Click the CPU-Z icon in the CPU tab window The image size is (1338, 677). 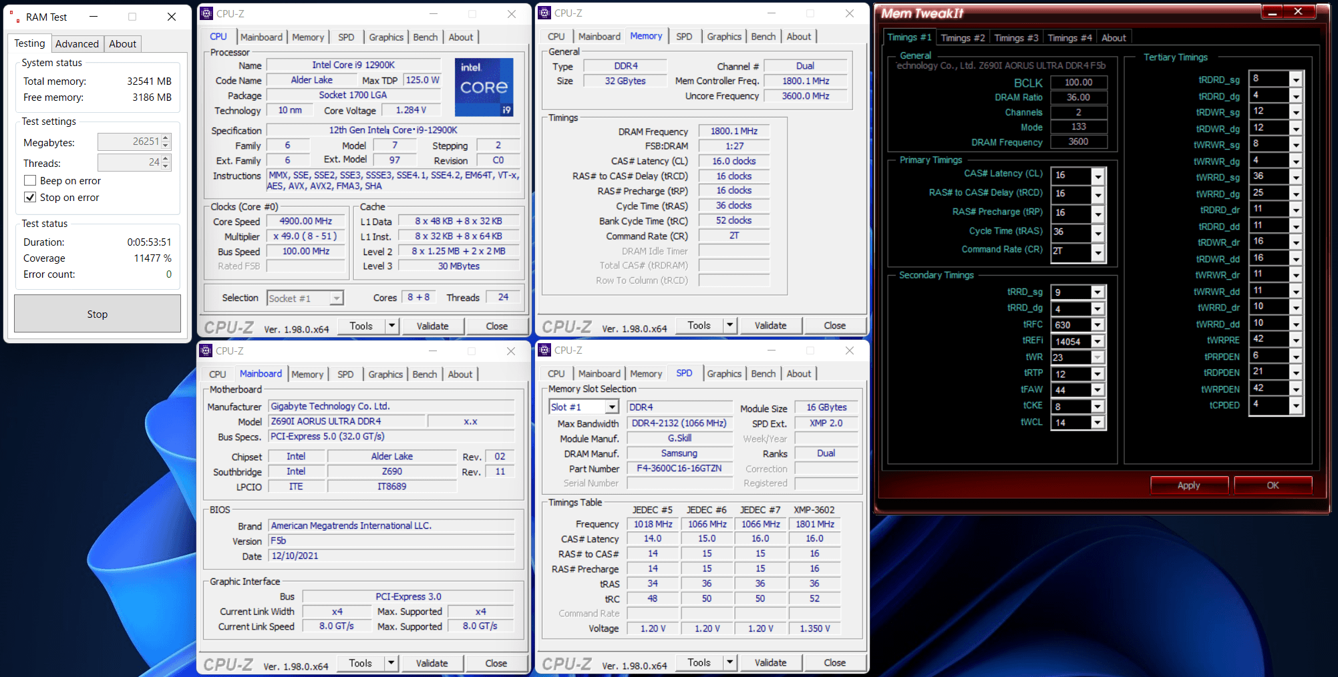point(207,13)
